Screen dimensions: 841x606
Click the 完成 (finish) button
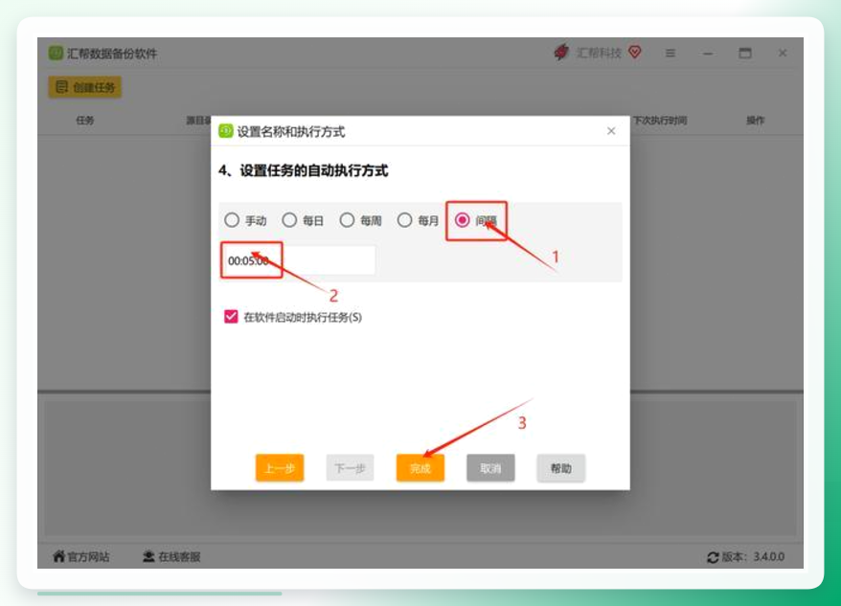pyautogui.click(x=420, y=467)
